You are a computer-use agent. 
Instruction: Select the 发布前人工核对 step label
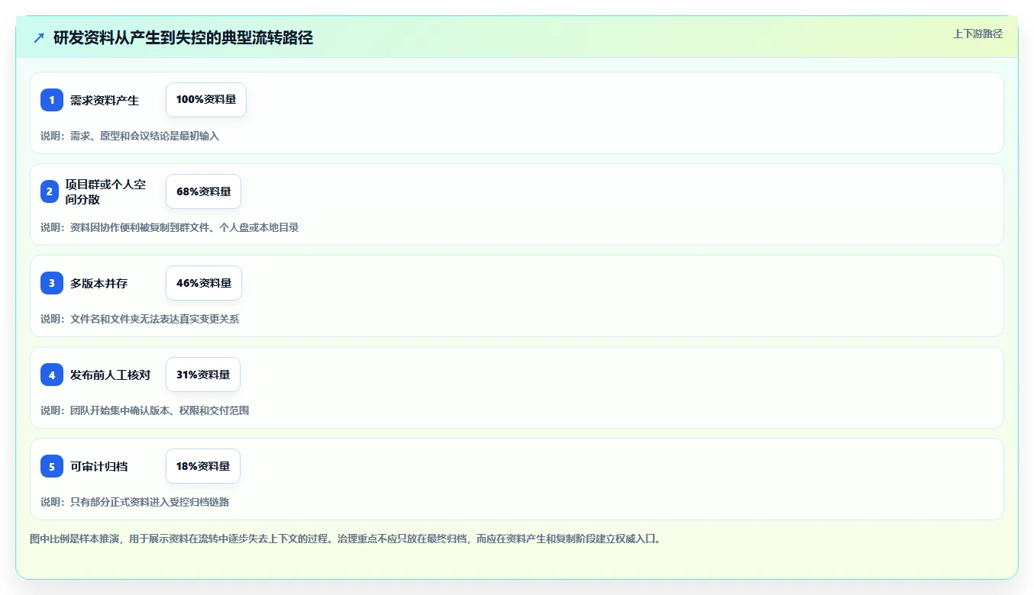[x=111, y=375]
